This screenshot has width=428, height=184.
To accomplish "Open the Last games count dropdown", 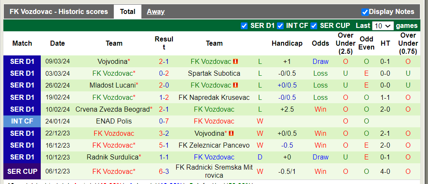I will [x=383, y=26].
